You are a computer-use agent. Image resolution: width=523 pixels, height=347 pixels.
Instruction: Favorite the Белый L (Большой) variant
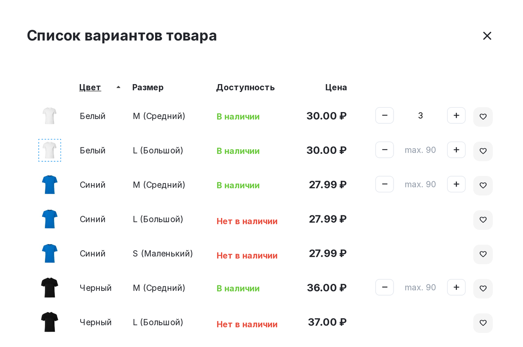tap(483, 151)
